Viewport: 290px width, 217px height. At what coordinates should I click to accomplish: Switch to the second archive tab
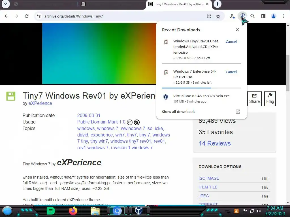tap(113, 4)
